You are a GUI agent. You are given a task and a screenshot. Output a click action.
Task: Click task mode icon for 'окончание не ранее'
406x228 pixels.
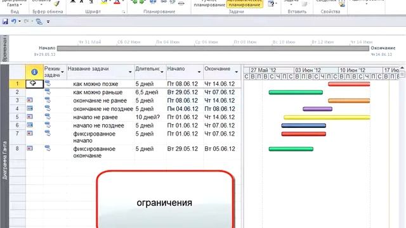coord(48,100)
